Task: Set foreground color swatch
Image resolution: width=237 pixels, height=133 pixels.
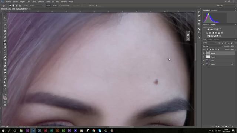Action: (x=4, y=98)
